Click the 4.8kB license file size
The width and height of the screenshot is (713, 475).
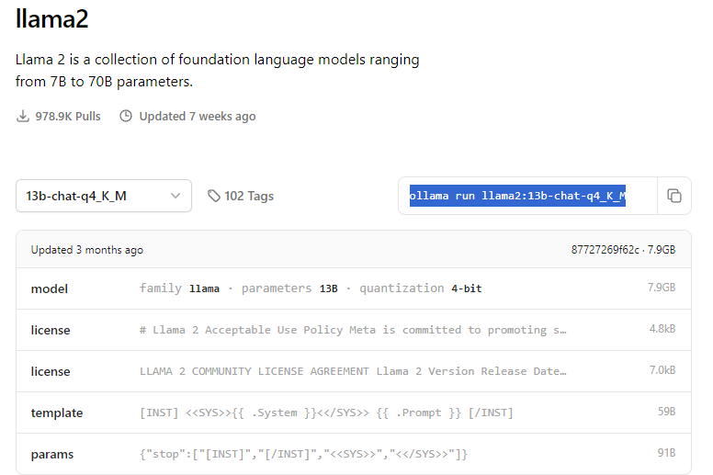[662, 330]
